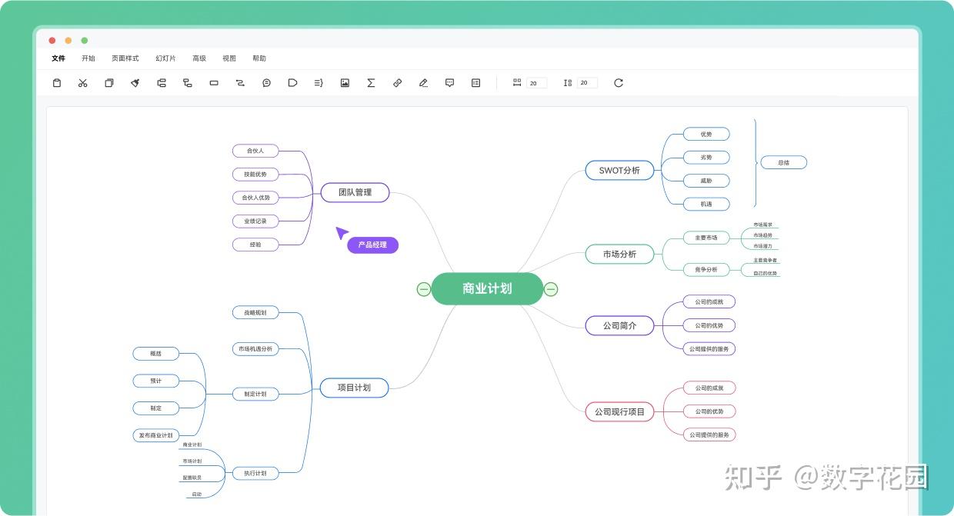Collapse the left branches with minus toggle

[x=424, y=289]
